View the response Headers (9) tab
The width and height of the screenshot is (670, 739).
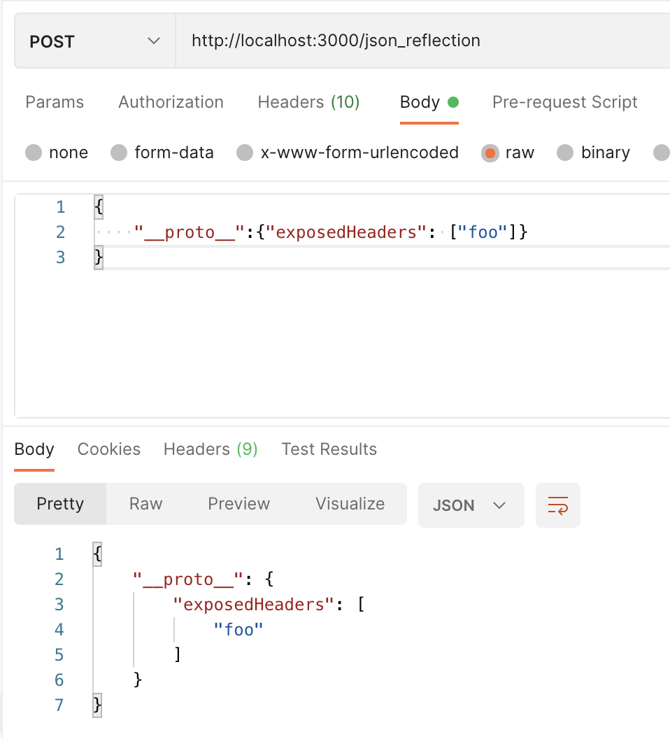tap(210, 449)
